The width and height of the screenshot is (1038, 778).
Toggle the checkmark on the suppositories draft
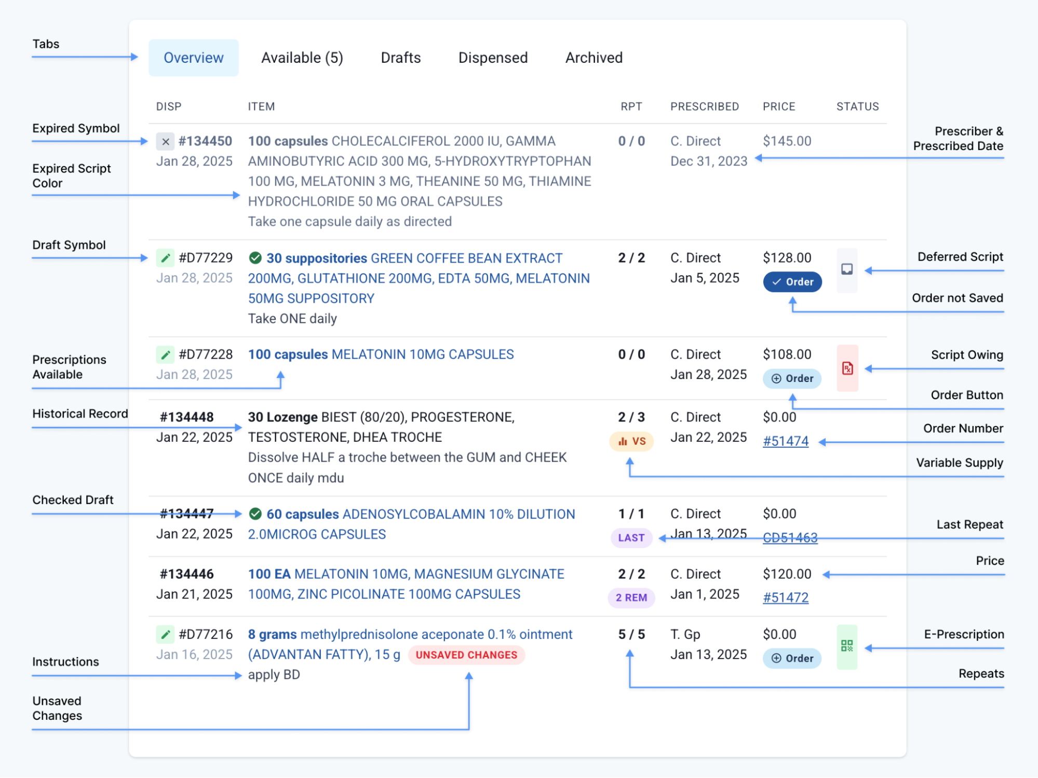(x=255, y=257)
